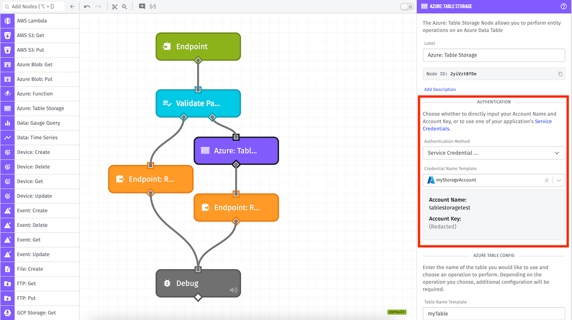572x320 pixels.
Task: Select the Validate Payload node on canvas
Action: tap(198, 103)
